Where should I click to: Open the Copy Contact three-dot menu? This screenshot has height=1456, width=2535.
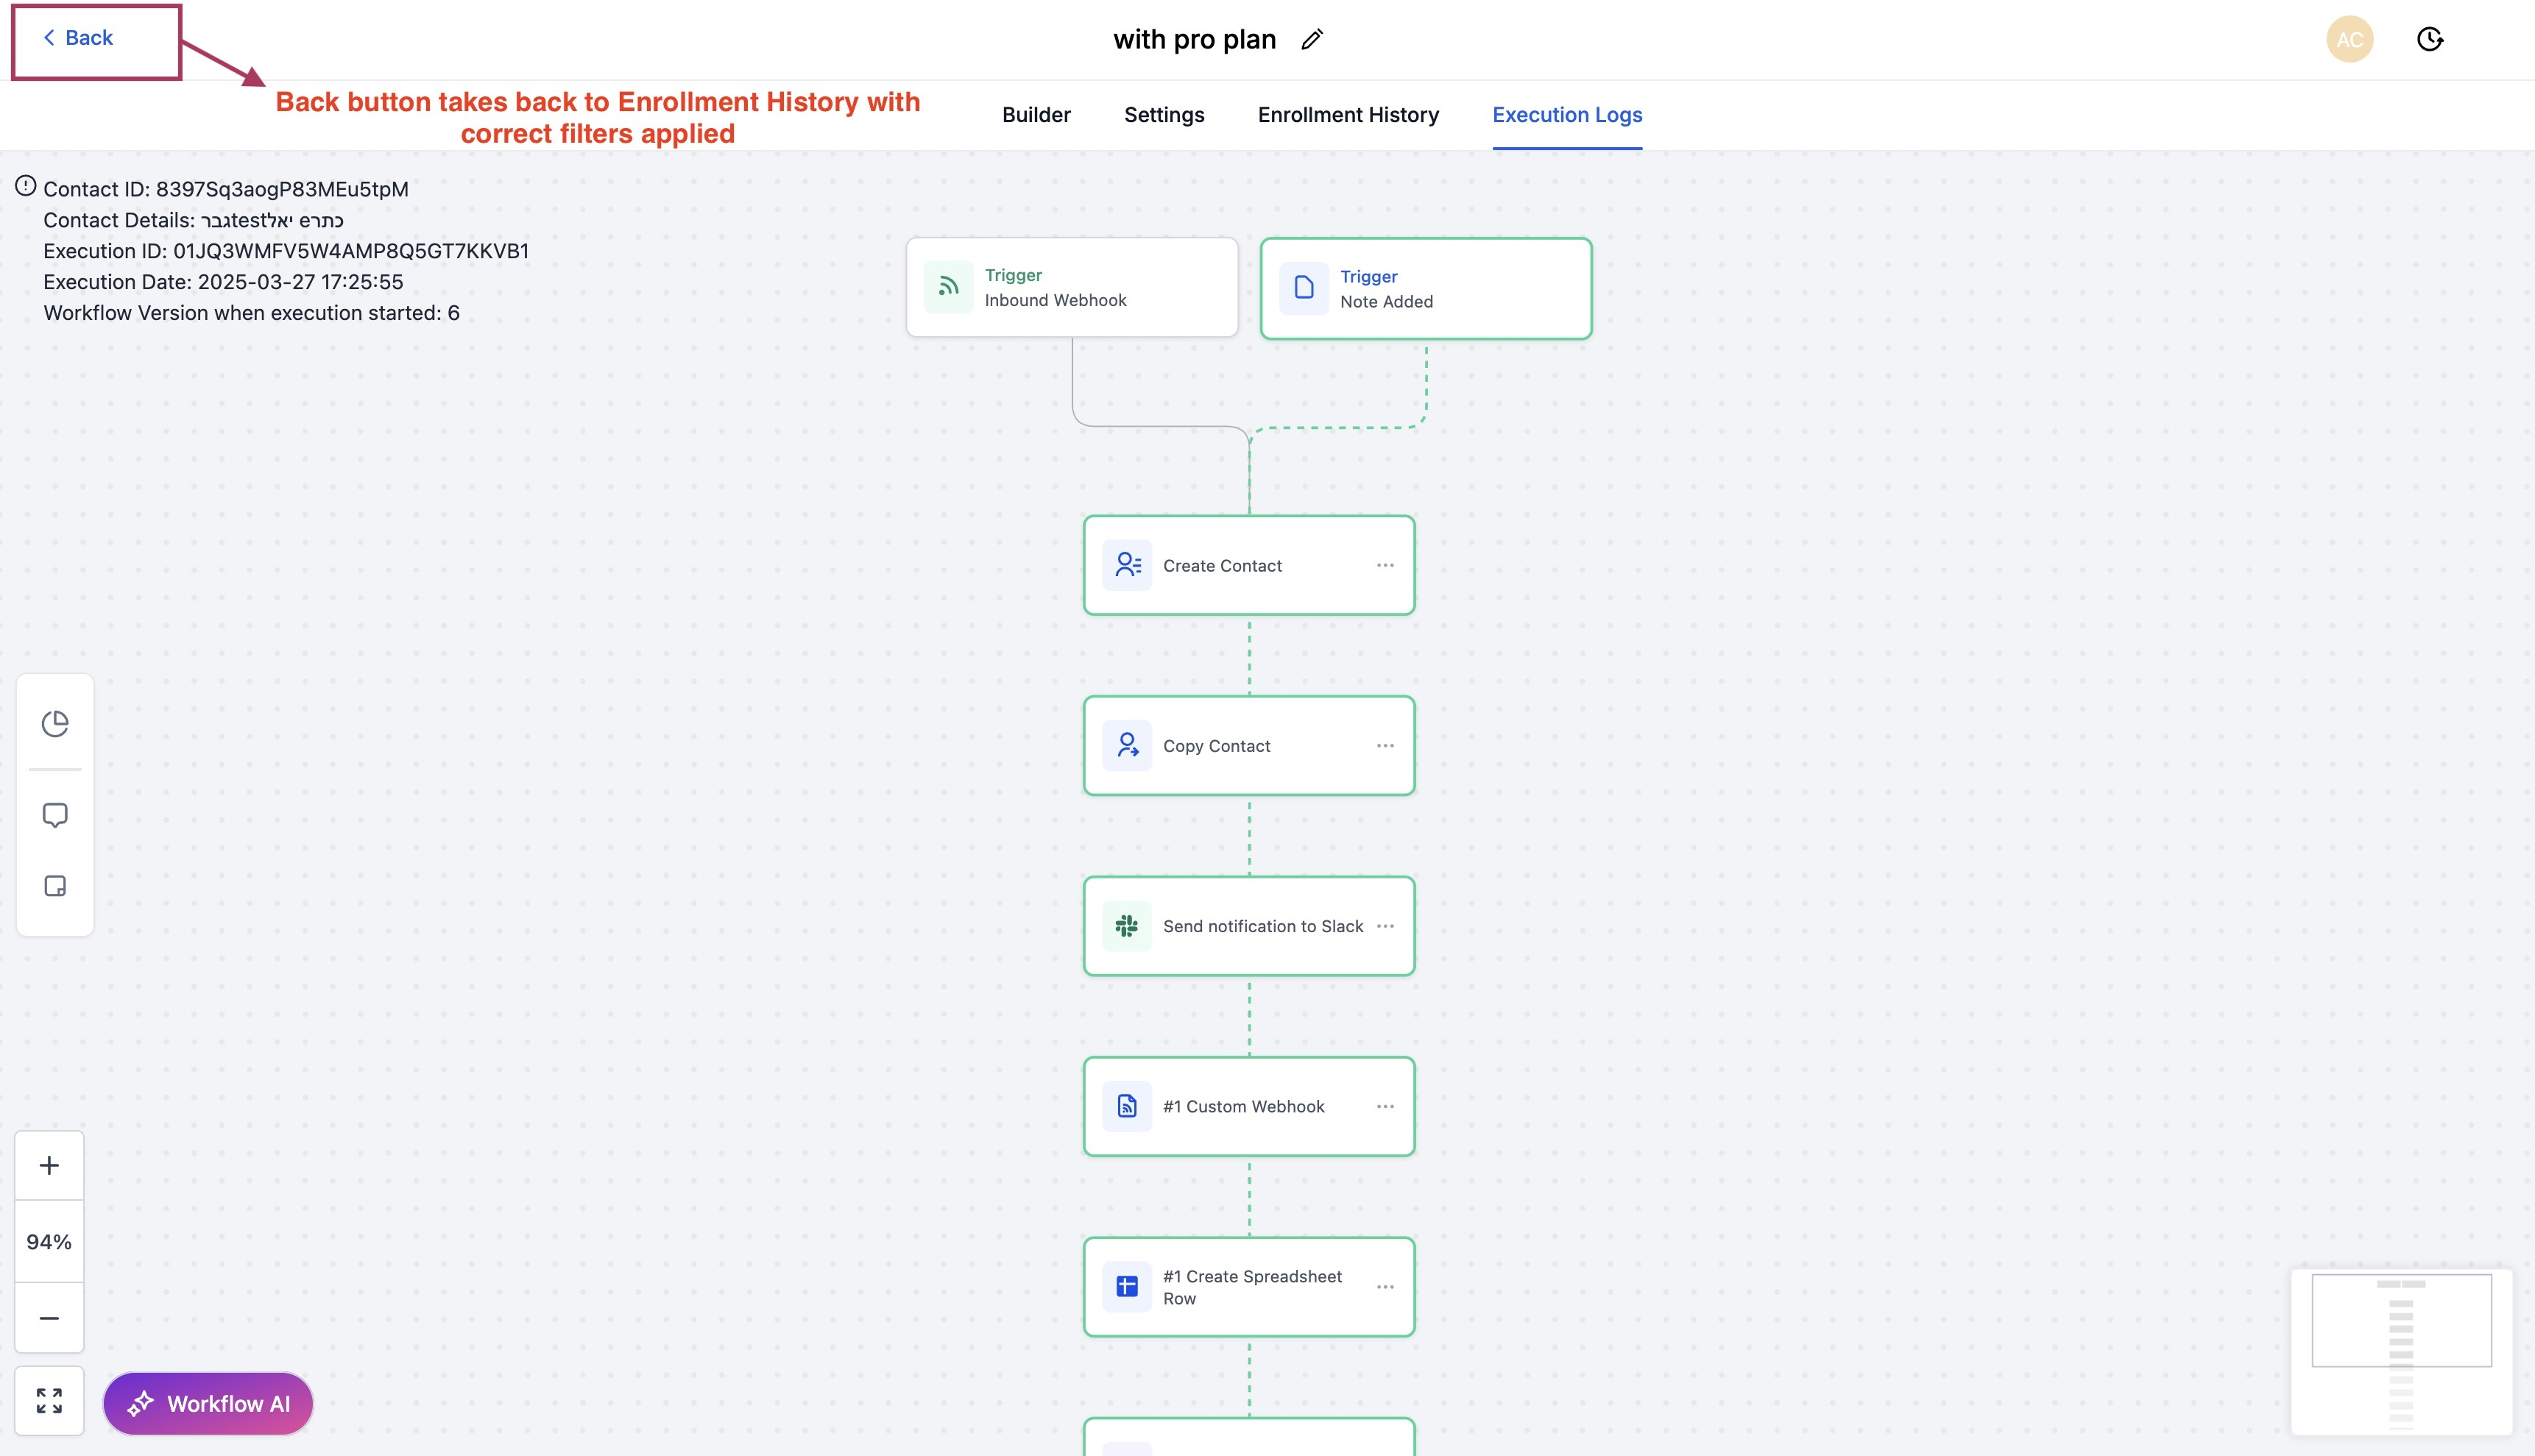1385,746
